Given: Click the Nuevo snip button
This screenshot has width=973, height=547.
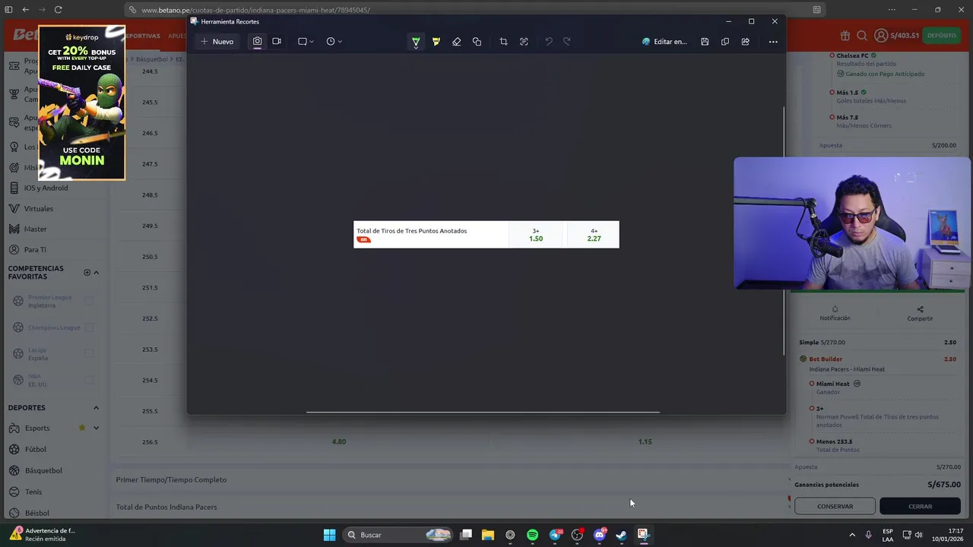Looking at the screenshot, I should pos(217,42).
